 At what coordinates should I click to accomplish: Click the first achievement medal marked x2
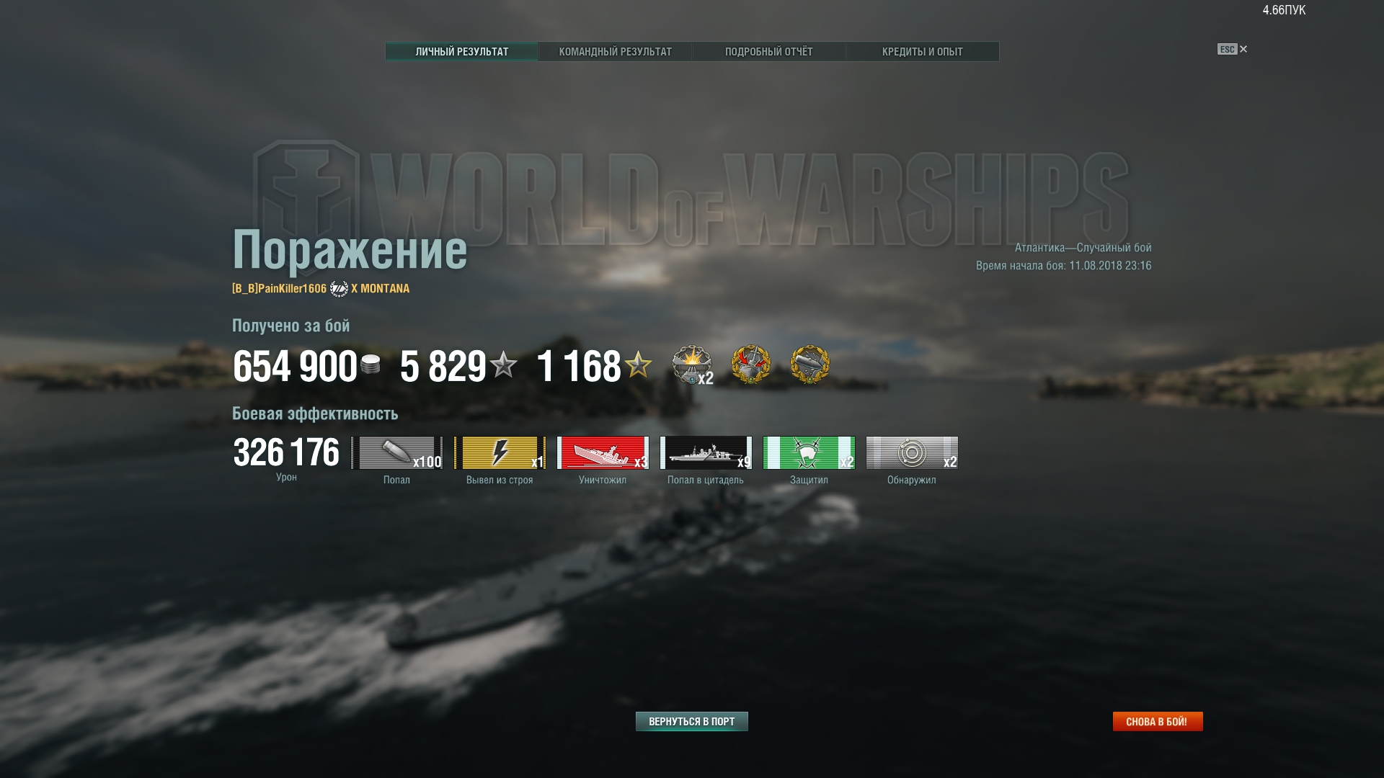coord(692,365)
